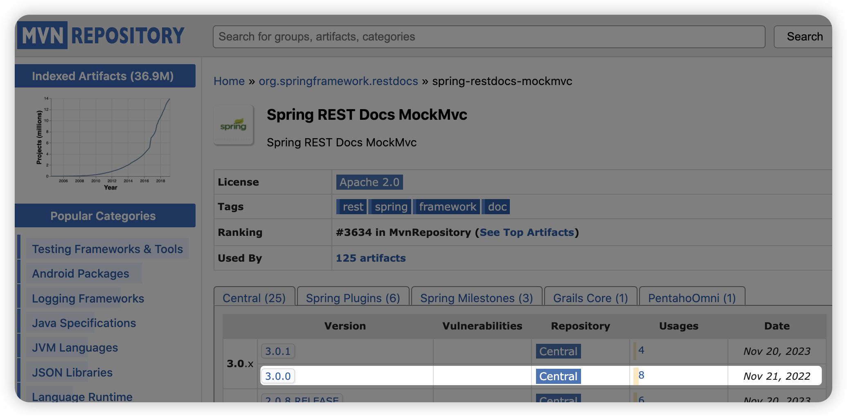847x417 pixels.
Task: Go to Home breadcrumb link
Action: point(229,81)
